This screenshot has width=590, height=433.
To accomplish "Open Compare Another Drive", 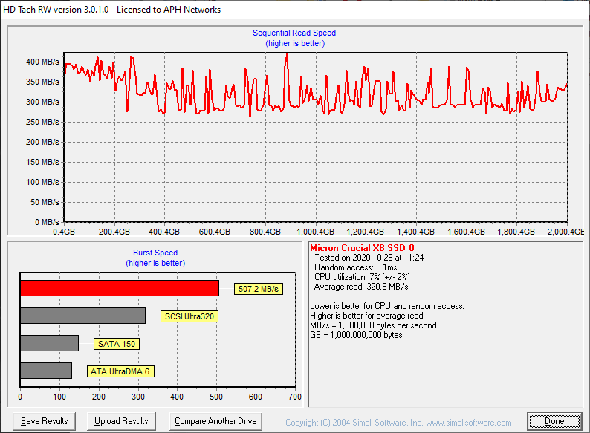I will point(215,421).
